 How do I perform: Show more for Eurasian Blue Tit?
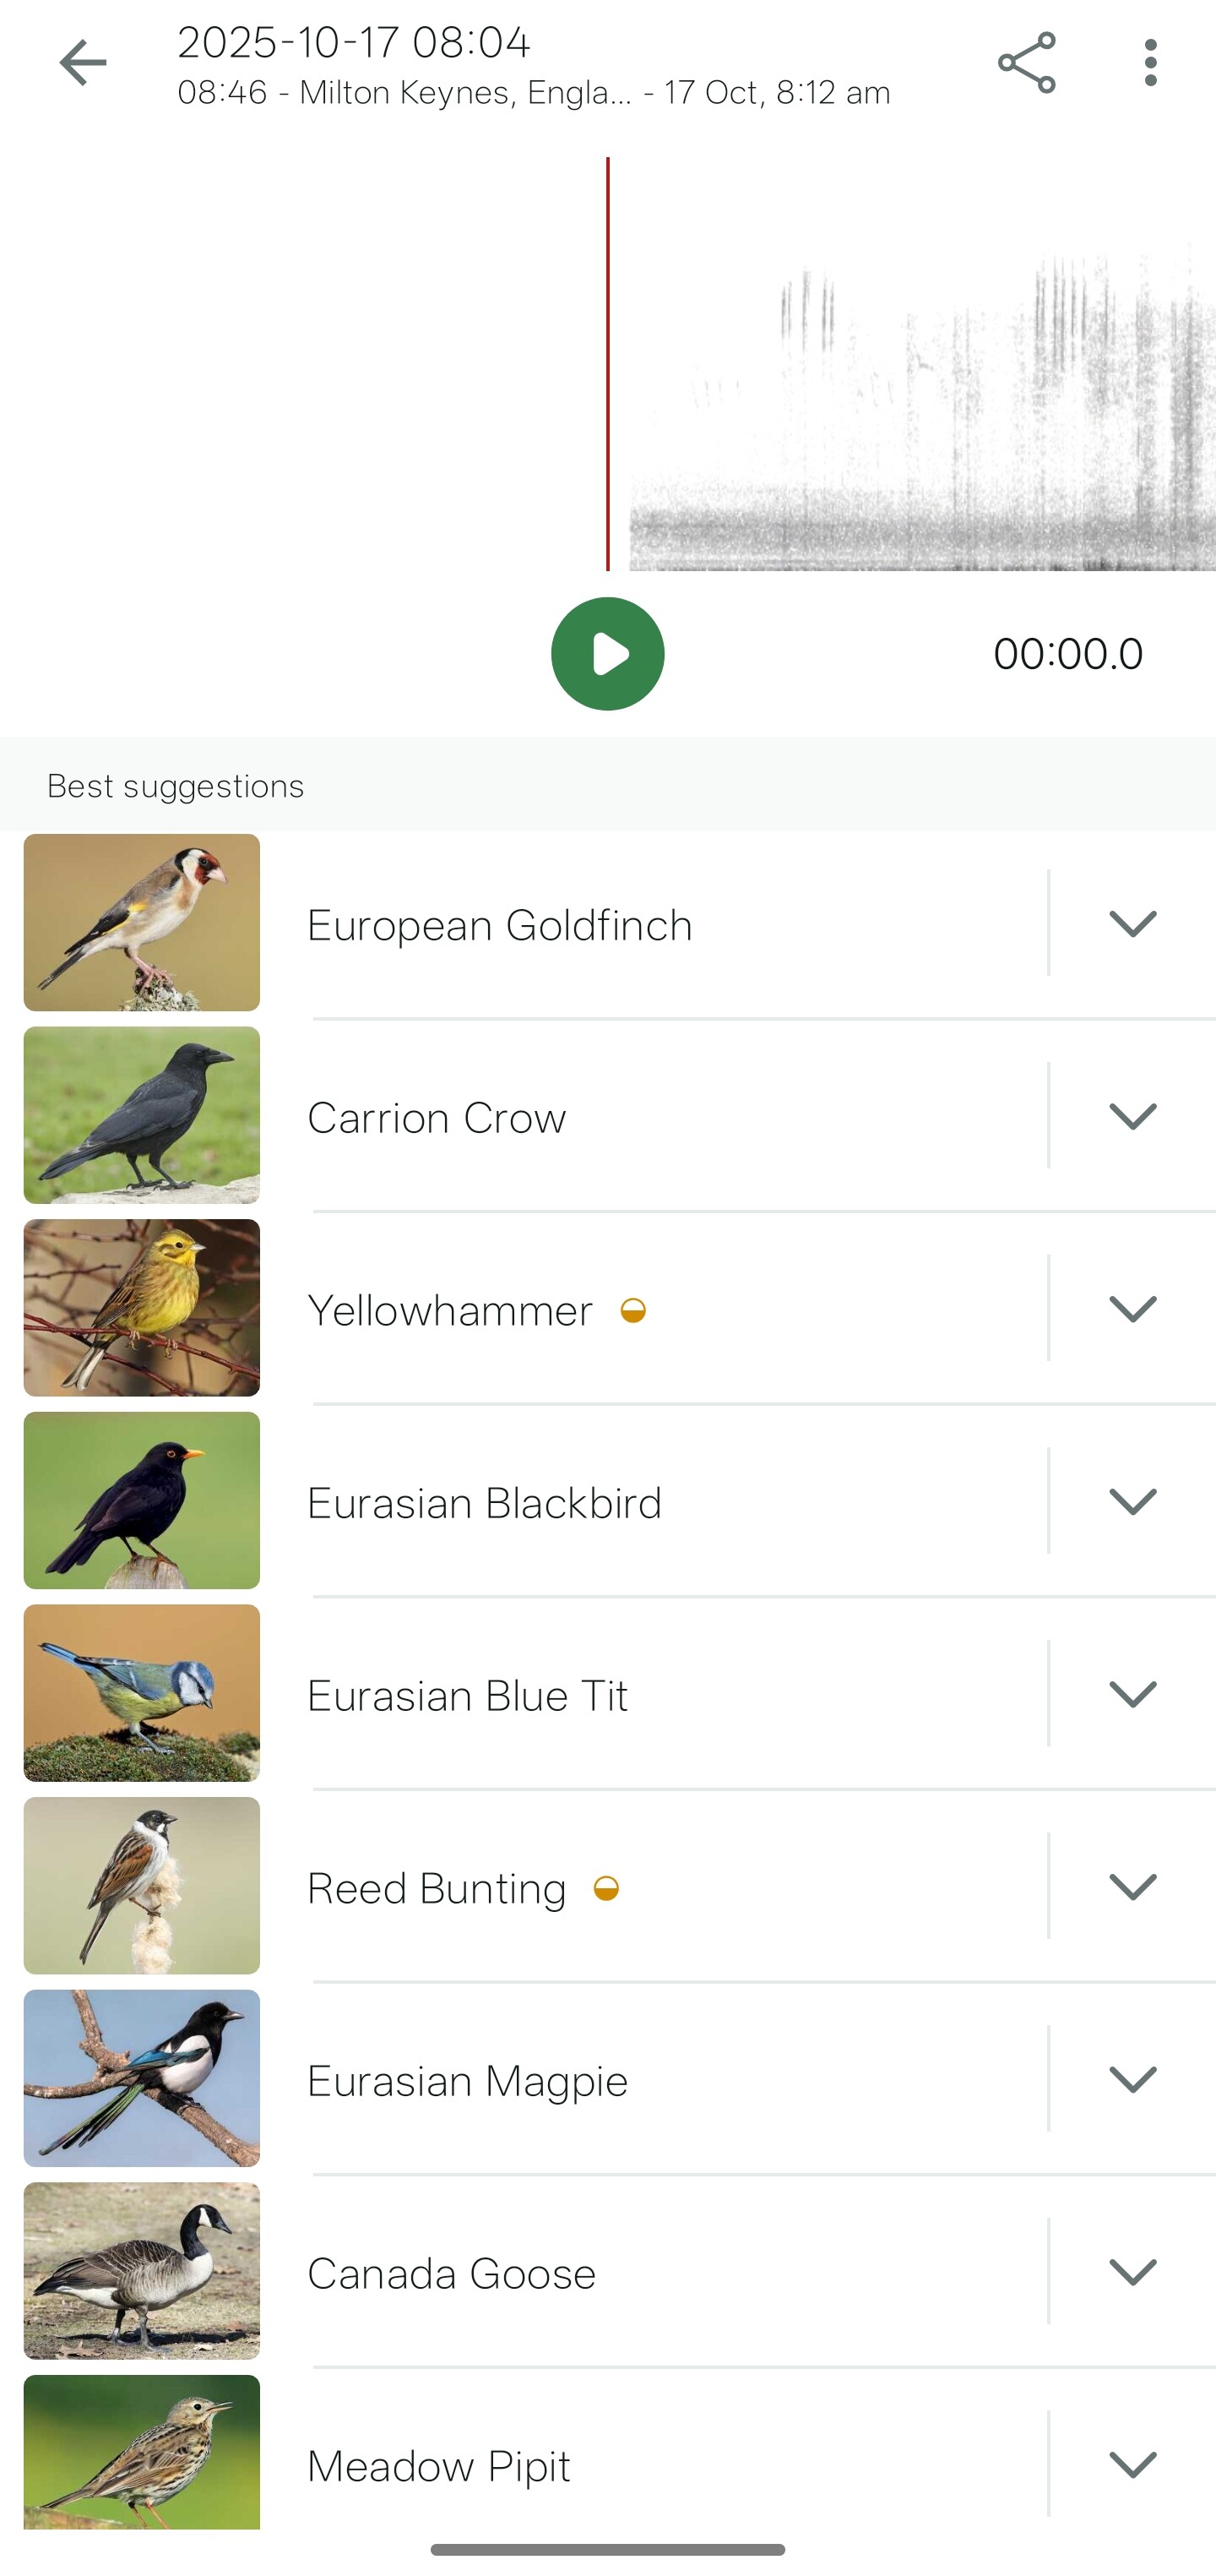(x=1132, y=1694)
